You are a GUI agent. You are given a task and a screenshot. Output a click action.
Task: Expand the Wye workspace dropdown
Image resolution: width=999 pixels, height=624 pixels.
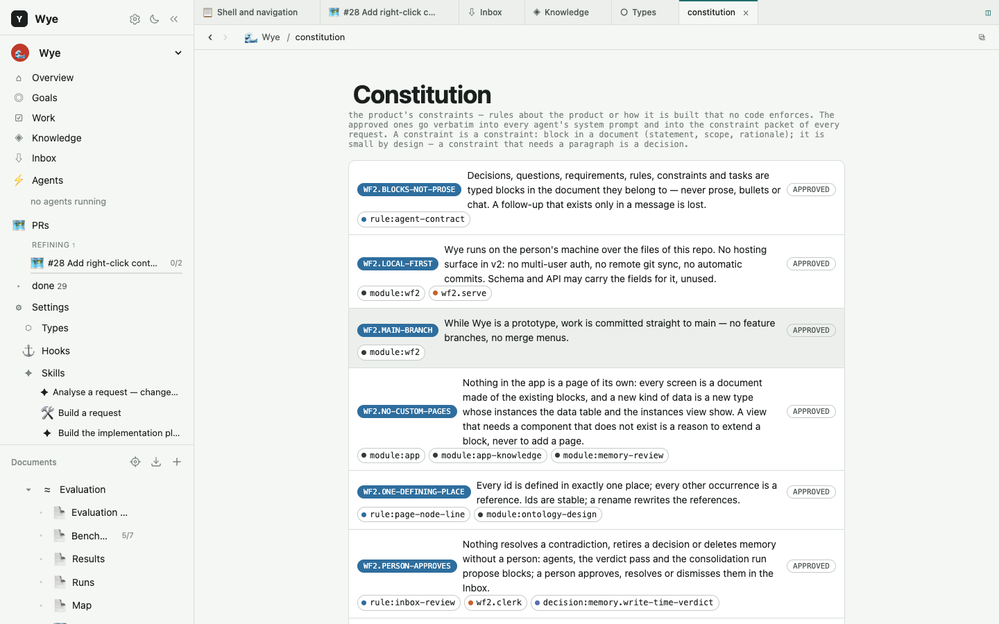point(178,53)
